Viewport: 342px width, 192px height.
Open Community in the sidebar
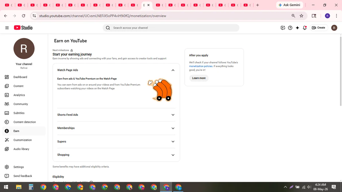(x=24, y=104)
